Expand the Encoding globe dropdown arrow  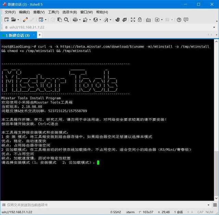pyautogui.click(x=100, y=20)
